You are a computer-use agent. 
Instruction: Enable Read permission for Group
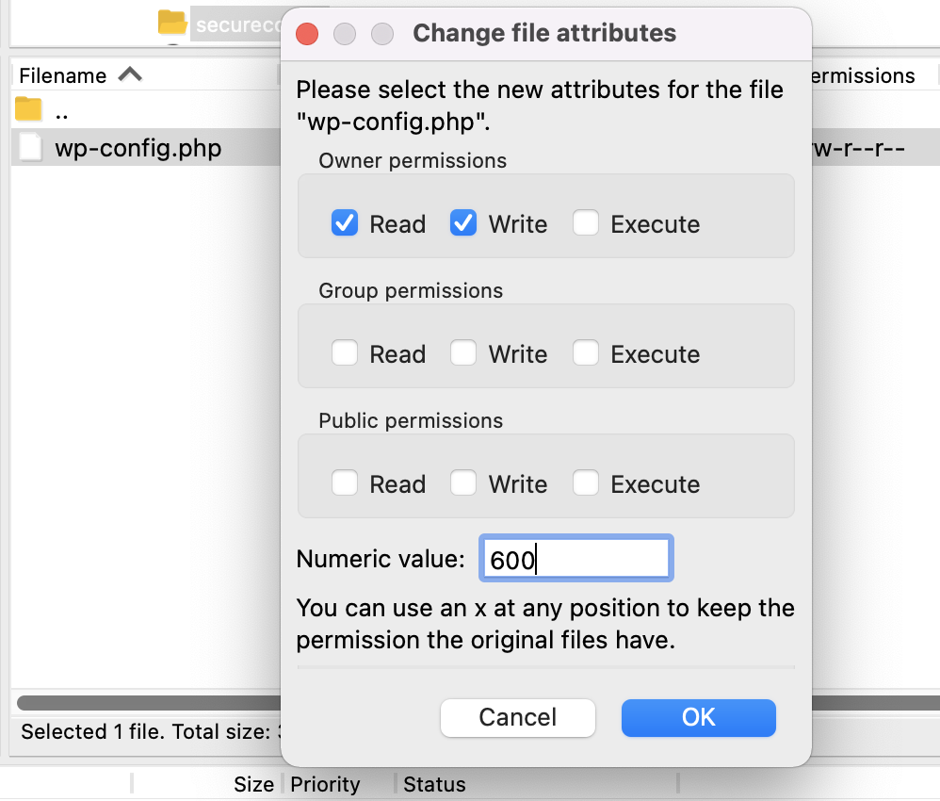(x=344, y=353)
